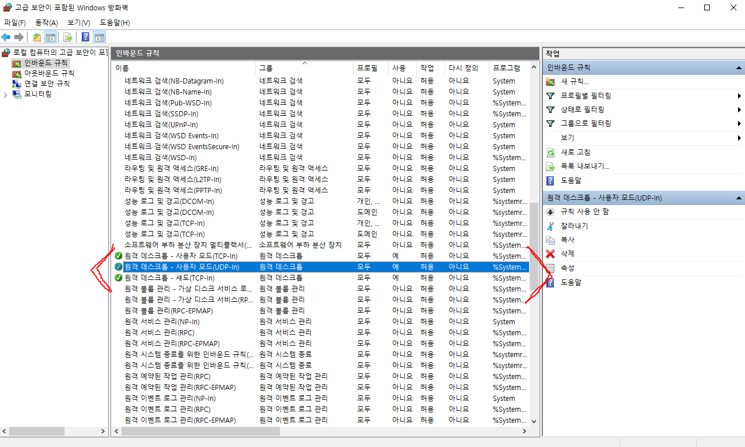Click the red X icon beside 삭제

550,253
